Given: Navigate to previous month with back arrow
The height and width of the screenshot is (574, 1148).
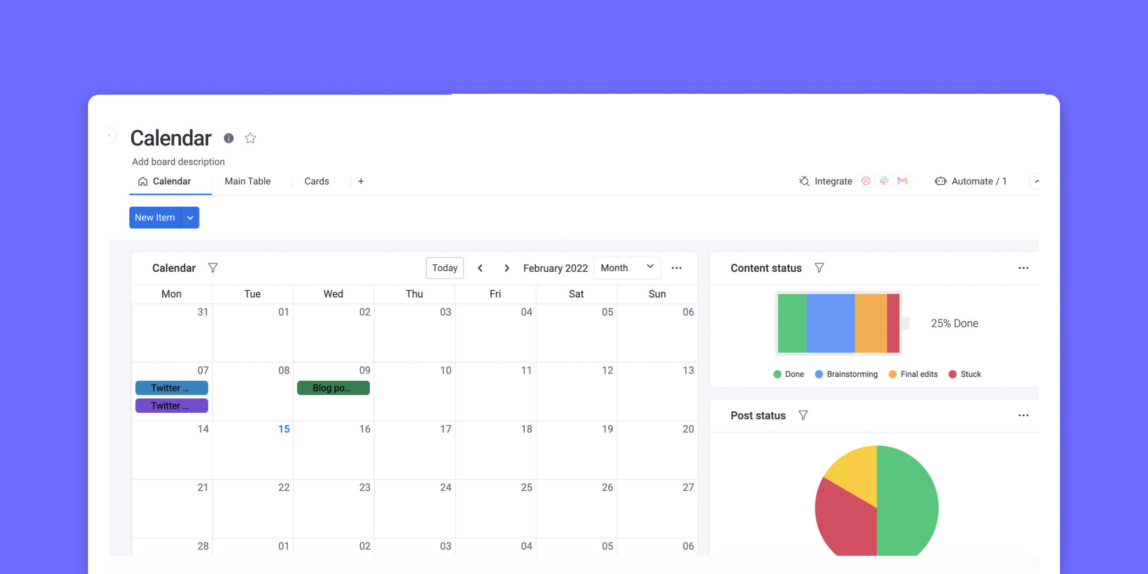Looking at the screenshot, I should (480, 268).
